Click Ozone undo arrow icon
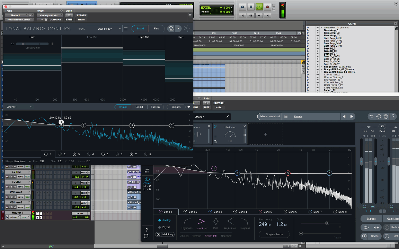 click(x=371, y=116)
